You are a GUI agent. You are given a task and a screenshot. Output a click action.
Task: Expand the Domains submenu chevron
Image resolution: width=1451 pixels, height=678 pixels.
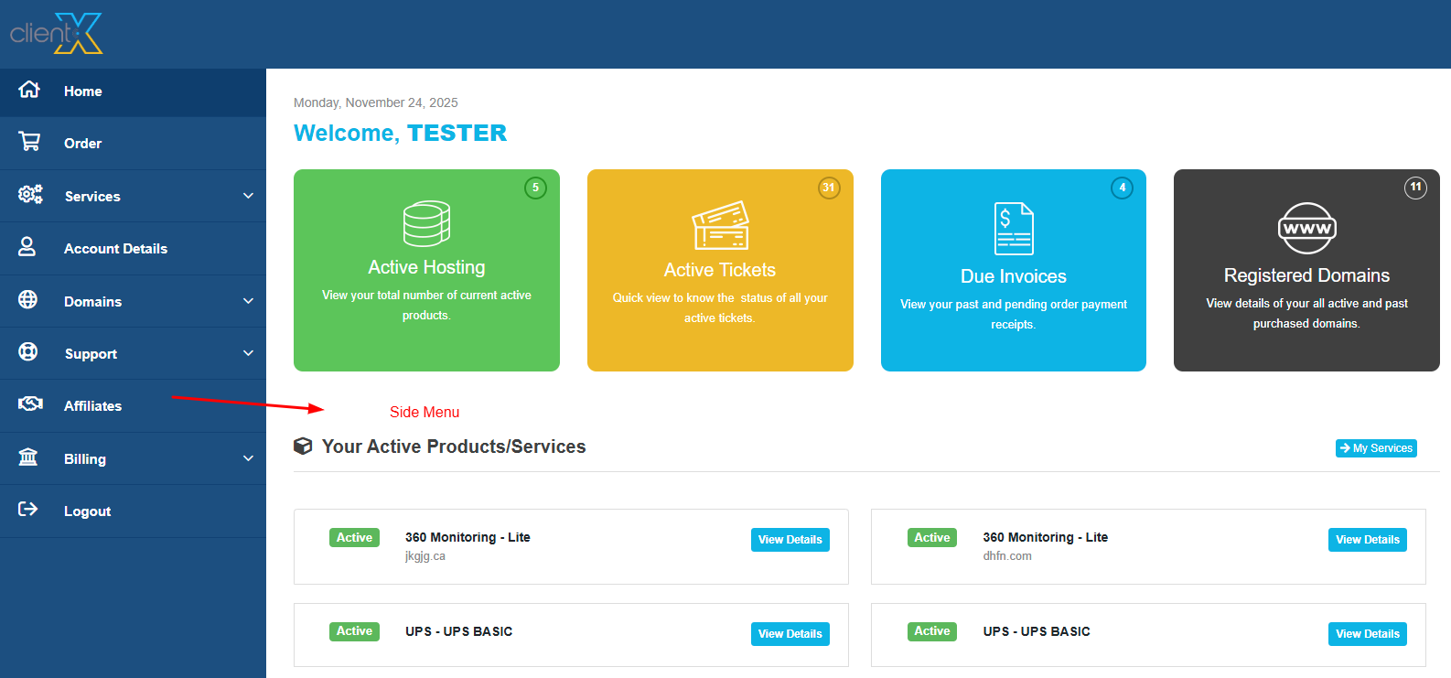tap(248, 301)
